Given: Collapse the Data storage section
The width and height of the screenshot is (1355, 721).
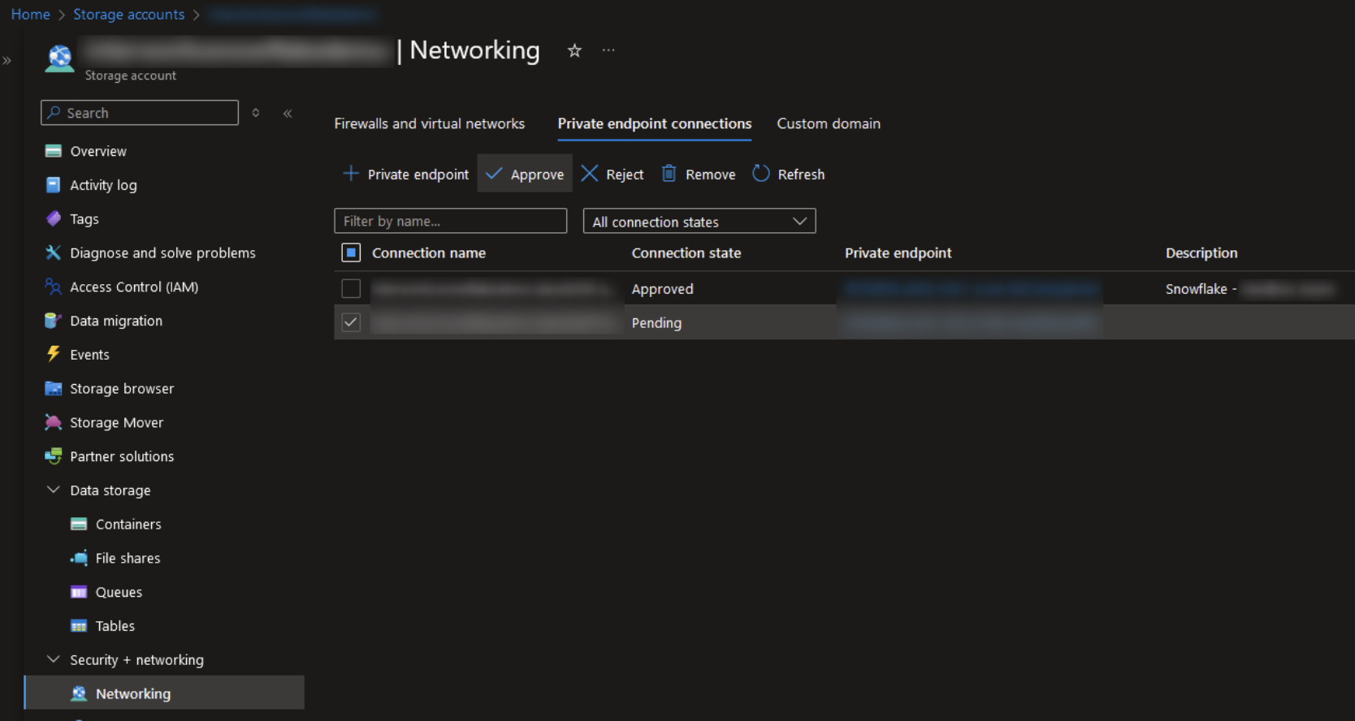Looking at the screenshot, I should coord(54,490).
